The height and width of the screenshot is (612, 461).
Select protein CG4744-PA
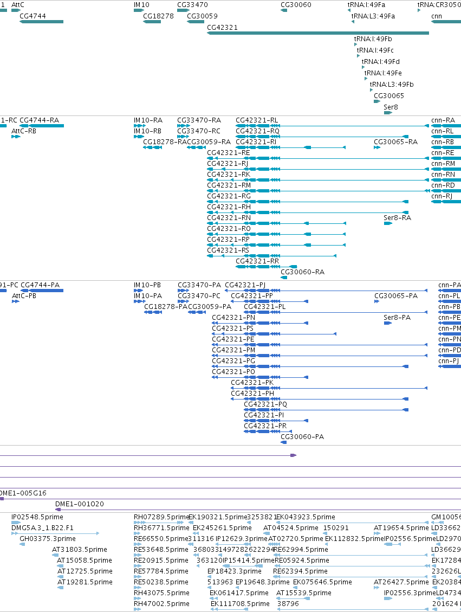tap(42, 291)
